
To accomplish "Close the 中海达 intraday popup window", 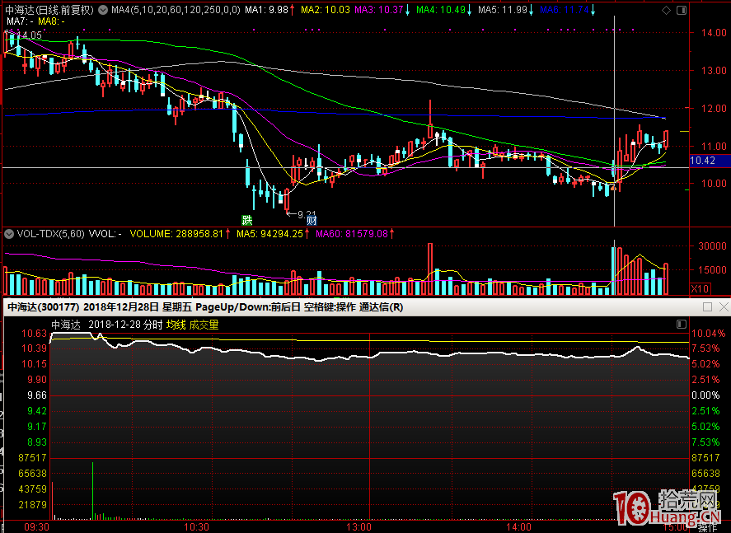I will (x=723, y=307).
